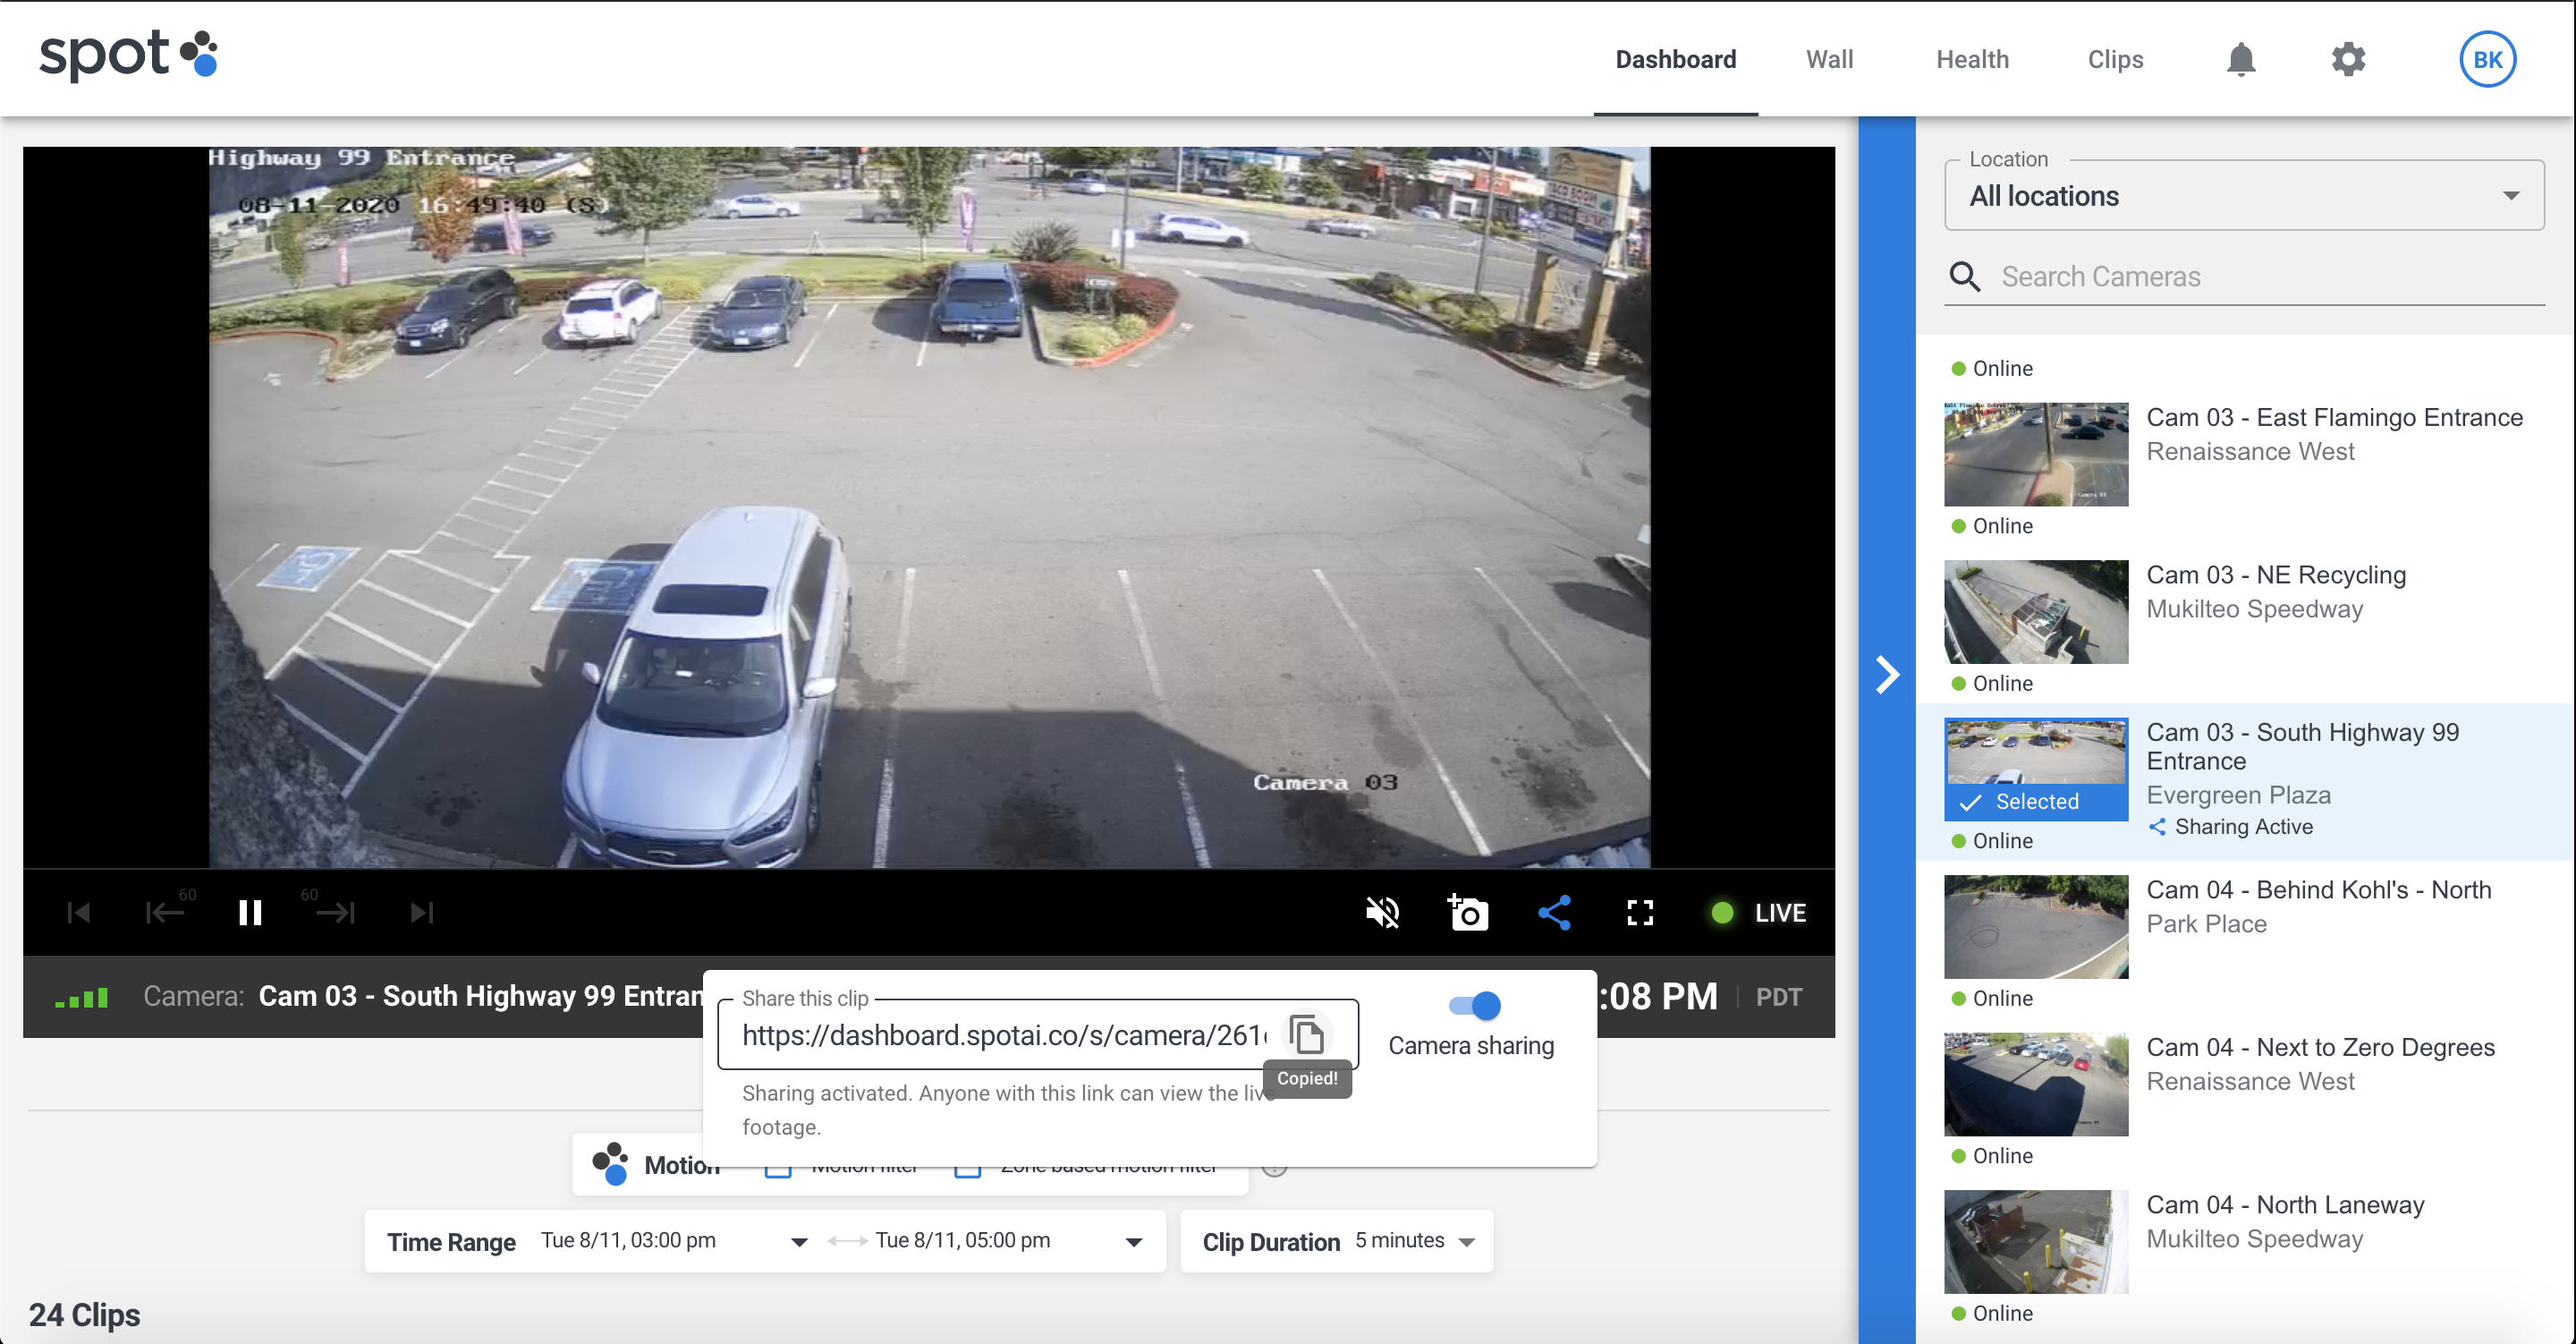The width and height of the screenshot is (2576, 1344).
Task: Enter fullscreen video mode
Action: click(1640, 912)
